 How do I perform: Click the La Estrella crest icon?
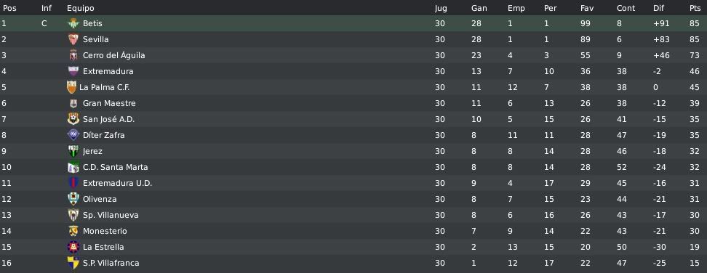[x=73, y=247]
